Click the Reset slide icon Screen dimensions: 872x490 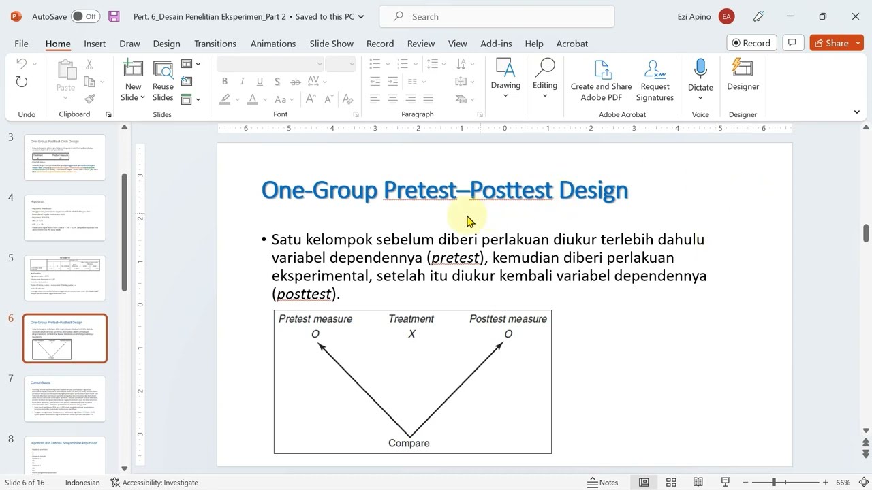pyautogui.click(x=187, y=82)
